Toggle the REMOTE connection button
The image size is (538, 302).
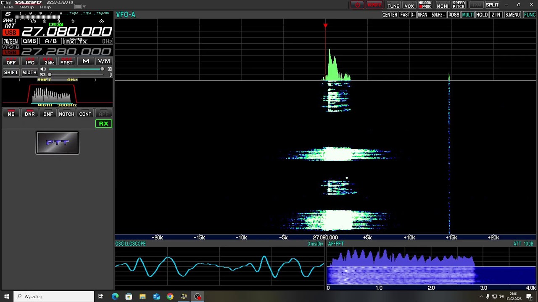374,5
